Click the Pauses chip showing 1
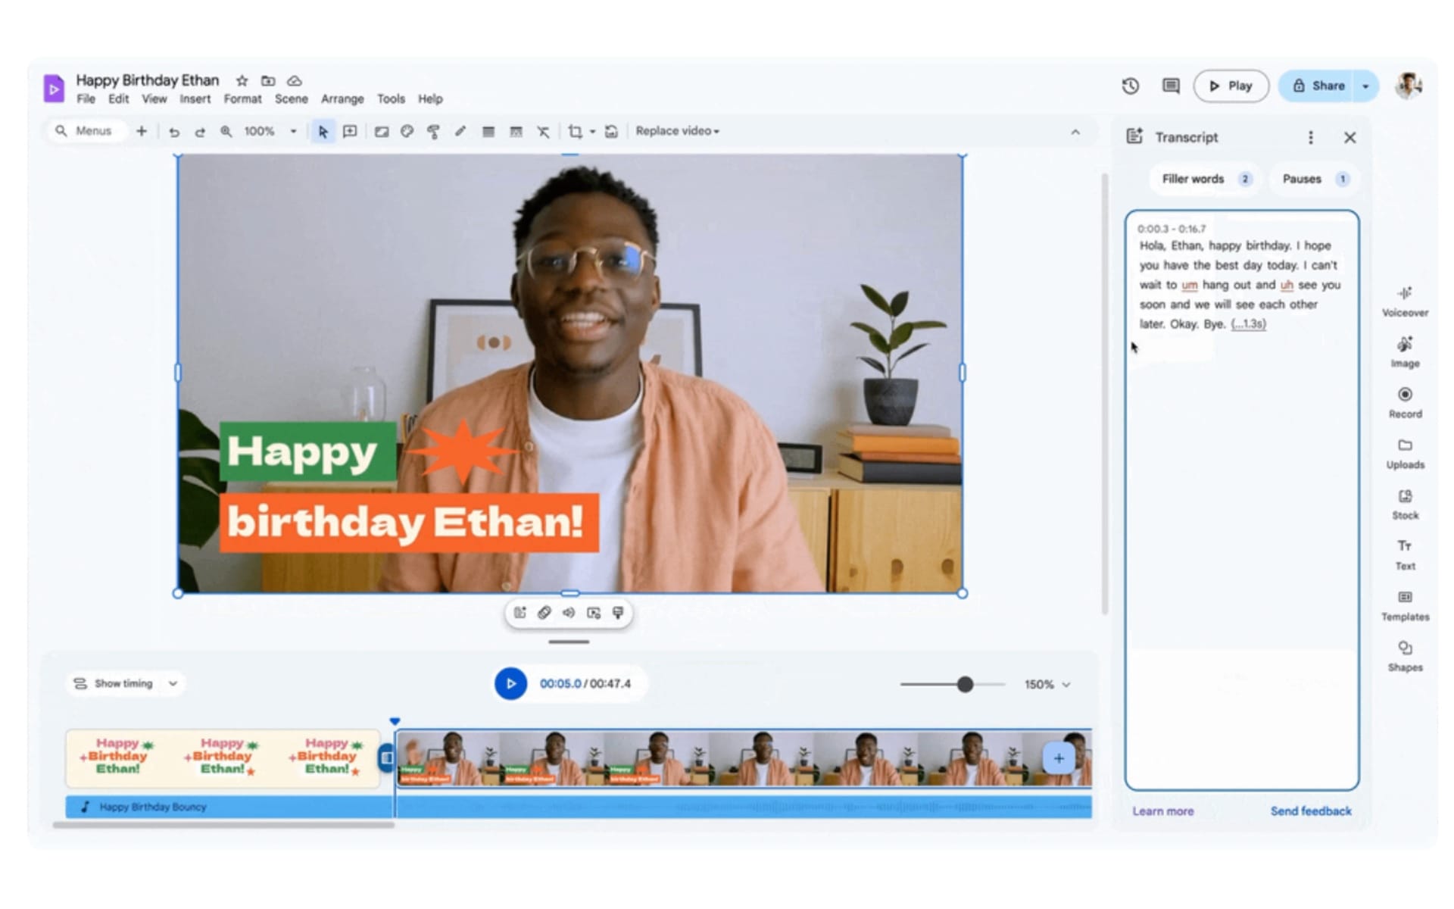 [x=1313, y=179]
